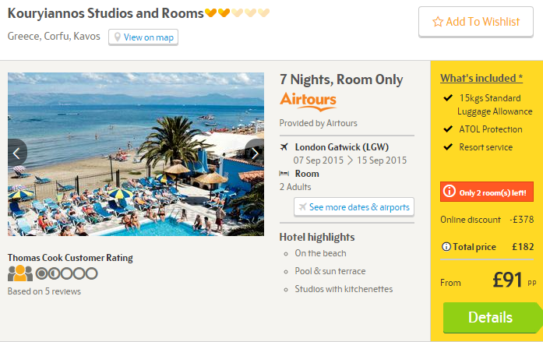The width and height of the screenshot is (543, 342).
Task: Click the ATOL Protection checkmark
Action: pos(447,129)
